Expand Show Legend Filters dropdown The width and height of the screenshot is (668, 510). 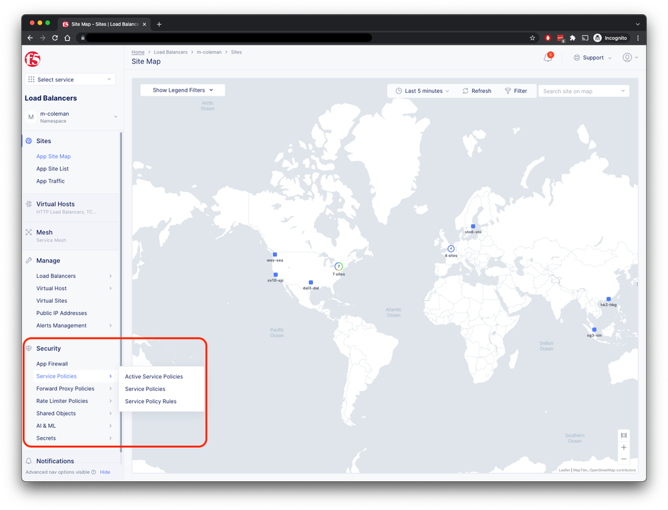tap(183, 90)
